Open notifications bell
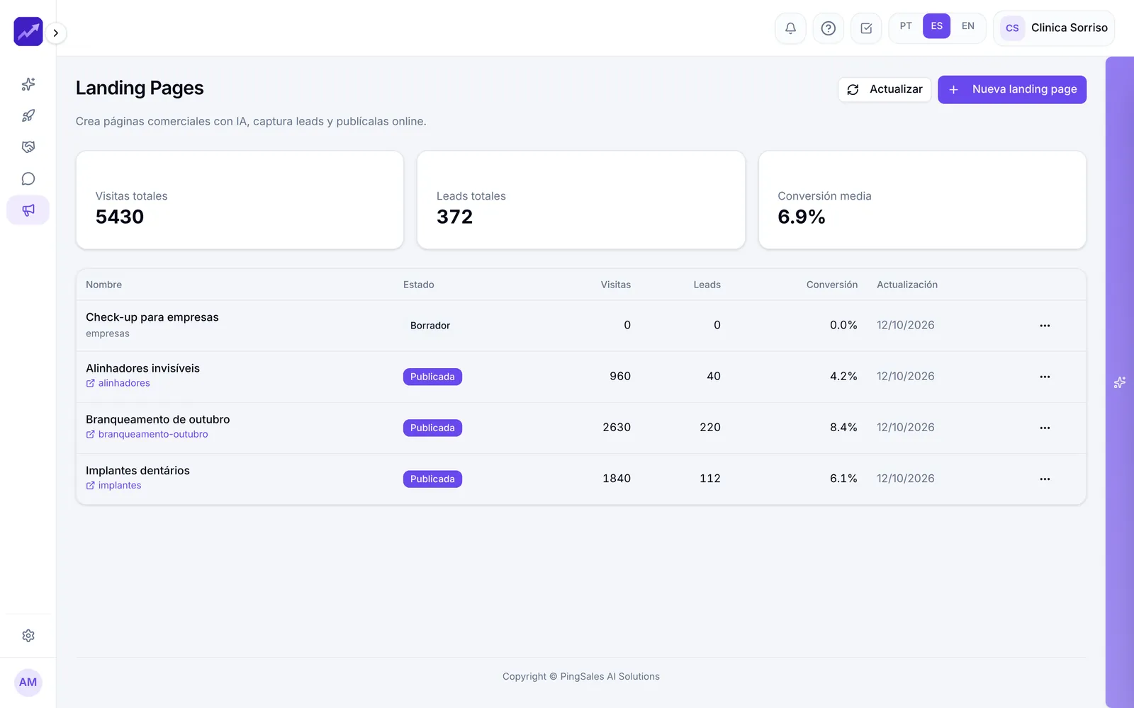Image resolution: width=1134 pixels, height=708 pixels. (x=790, y=28)
